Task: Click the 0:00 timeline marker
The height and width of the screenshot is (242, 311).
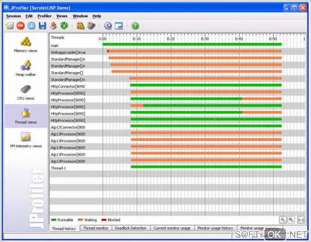Action: 102,39
